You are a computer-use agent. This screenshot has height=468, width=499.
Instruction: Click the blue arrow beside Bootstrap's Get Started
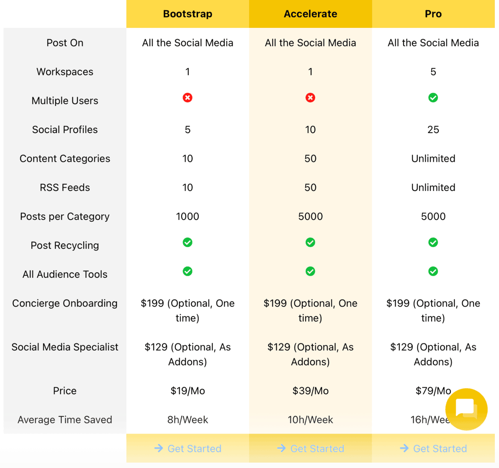pos(158,448)
